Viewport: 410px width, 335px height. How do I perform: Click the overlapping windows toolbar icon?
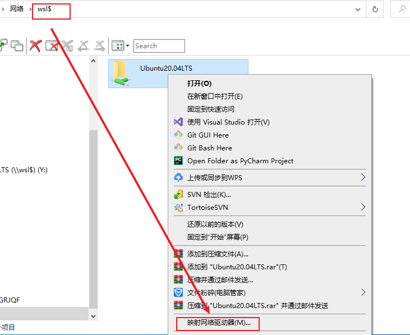(17, 46)
